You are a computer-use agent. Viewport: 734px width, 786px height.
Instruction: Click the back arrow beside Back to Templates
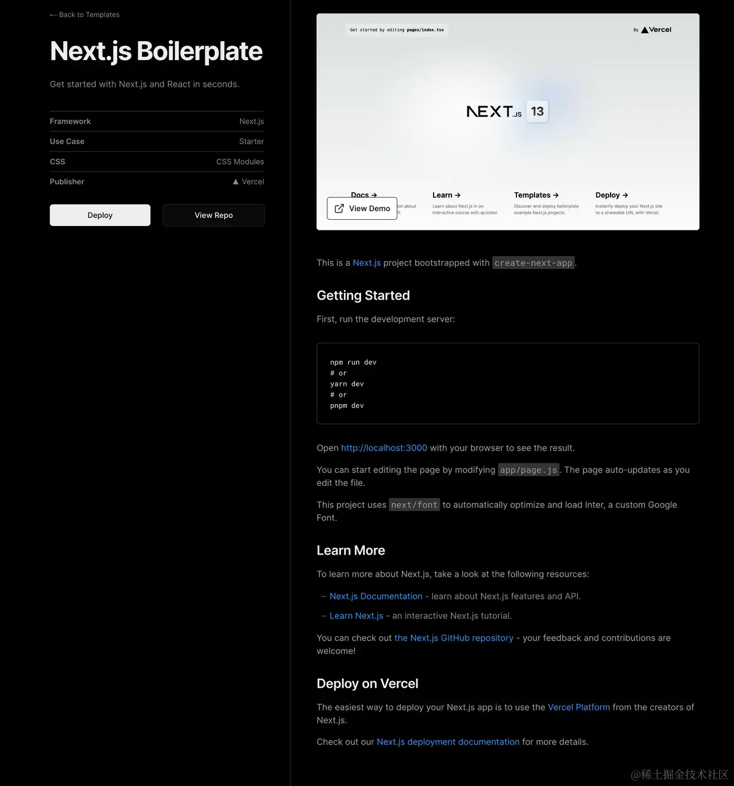click(x=53, y=15)
